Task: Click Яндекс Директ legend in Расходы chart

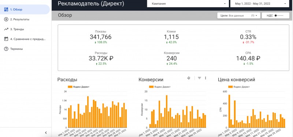Action: 78,87
